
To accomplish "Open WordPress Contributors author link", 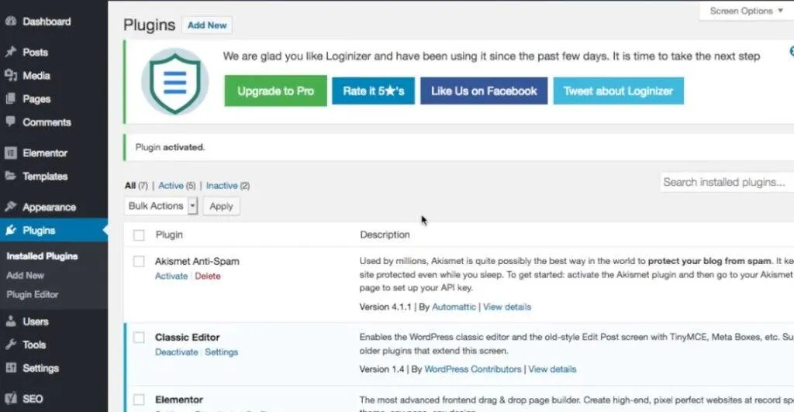I will 472,369.
